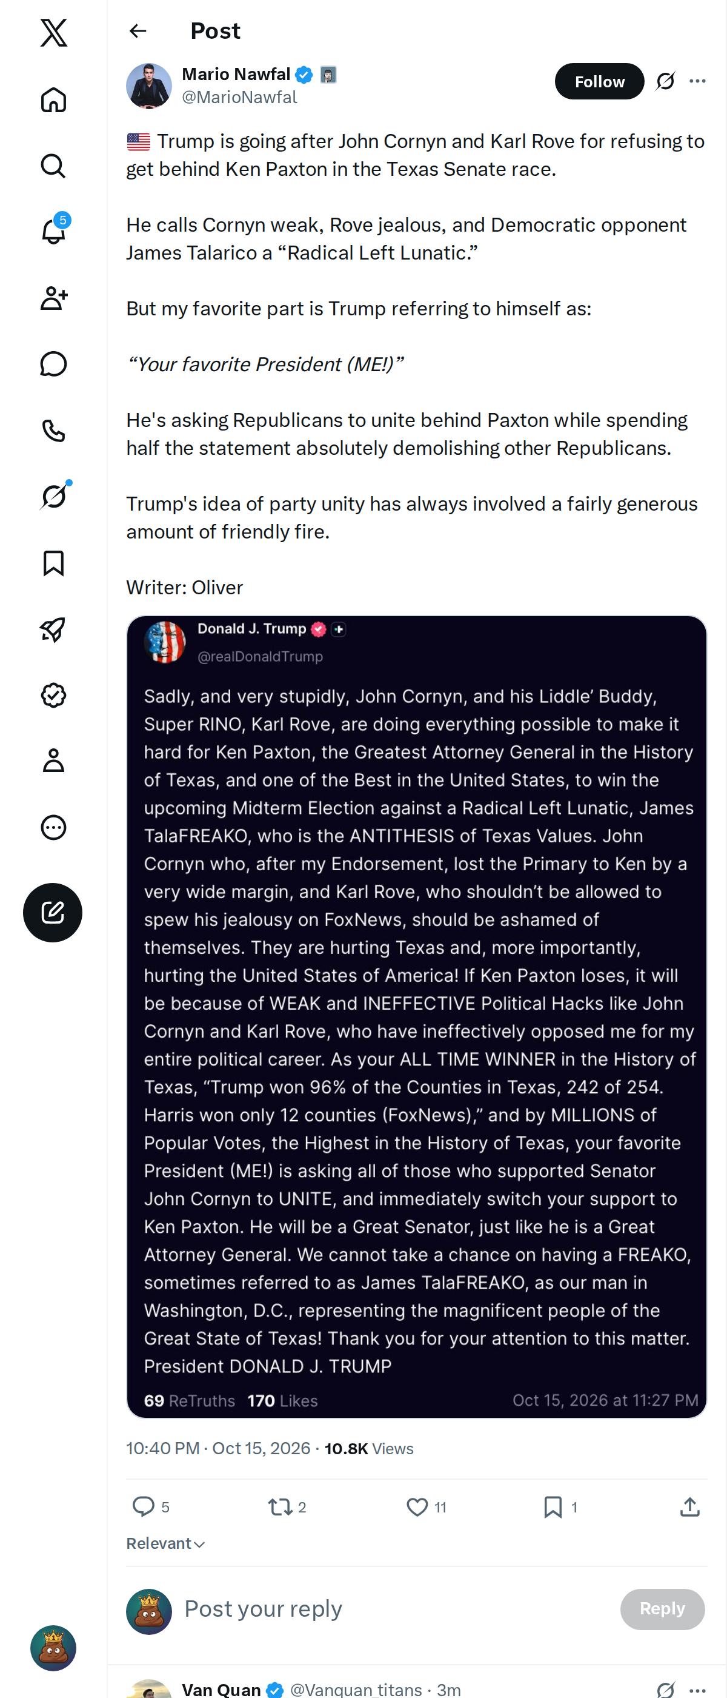Repost the Mario Nawfal post
727x1698 pixels.
point(287,1507)
